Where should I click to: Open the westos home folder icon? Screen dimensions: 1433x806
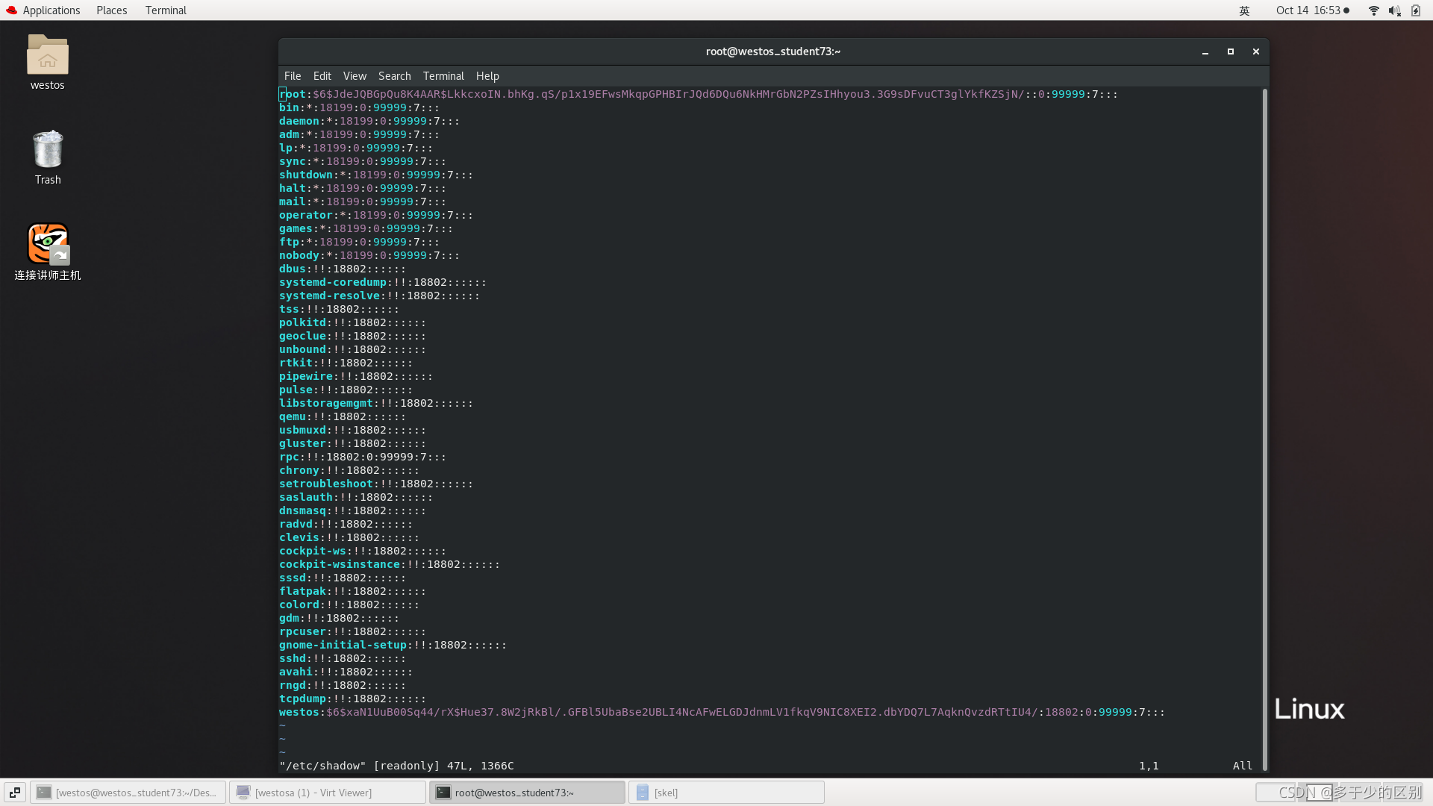click(x=47, y=56)
